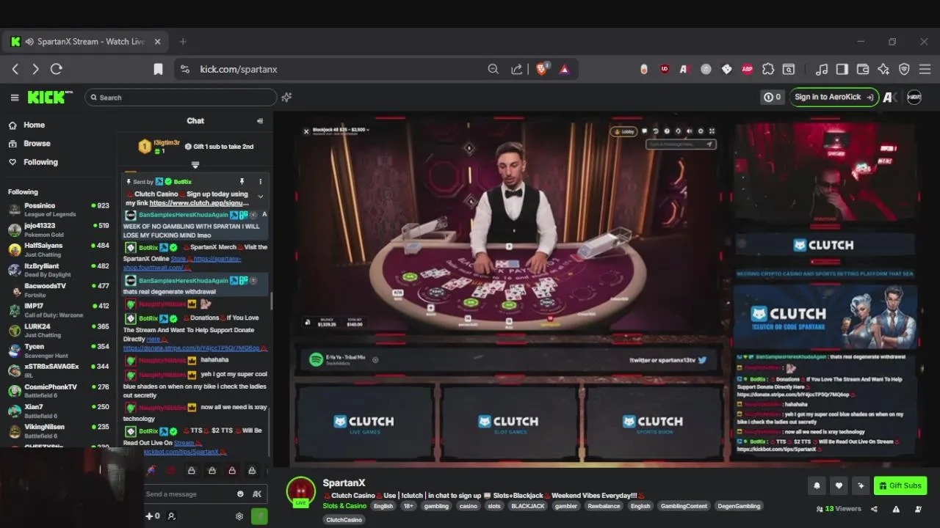Viewport: 940px width, 528px height.
Task: Share the stream via share icon
Action: (874, 509)
